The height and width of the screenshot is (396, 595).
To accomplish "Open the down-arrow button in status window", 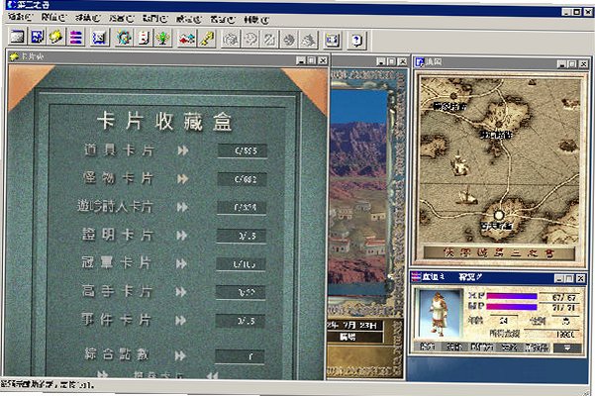I will (x=567, y=347).
